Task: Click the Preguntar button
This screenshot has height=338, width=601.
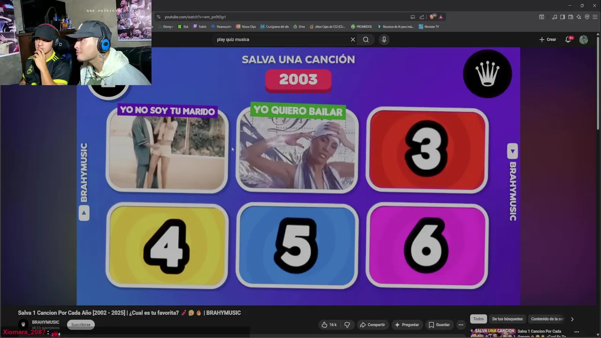Action: [407, 325]
